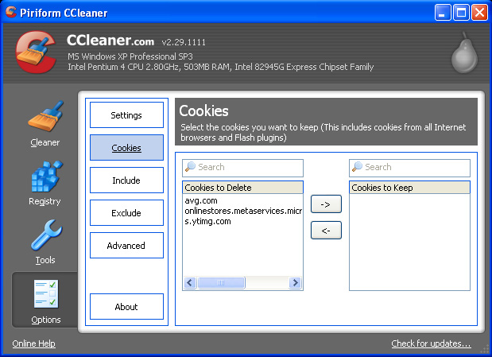Image resolution: width=492 pixels, height=357 pixels.
Task: Click the horizontal scrollbar right arrow
Action: point(295,282)
